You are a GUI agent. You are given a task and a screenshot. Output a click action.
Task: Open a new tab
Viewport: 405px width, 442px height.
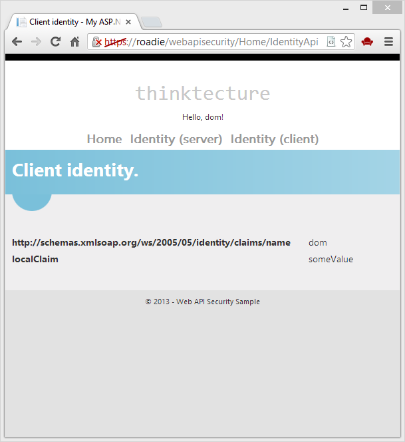(151, 22)
